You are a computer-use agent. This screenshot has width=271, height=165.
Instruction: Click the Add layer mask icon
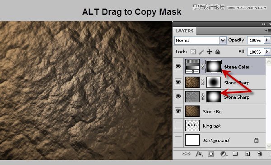point(211,154)
